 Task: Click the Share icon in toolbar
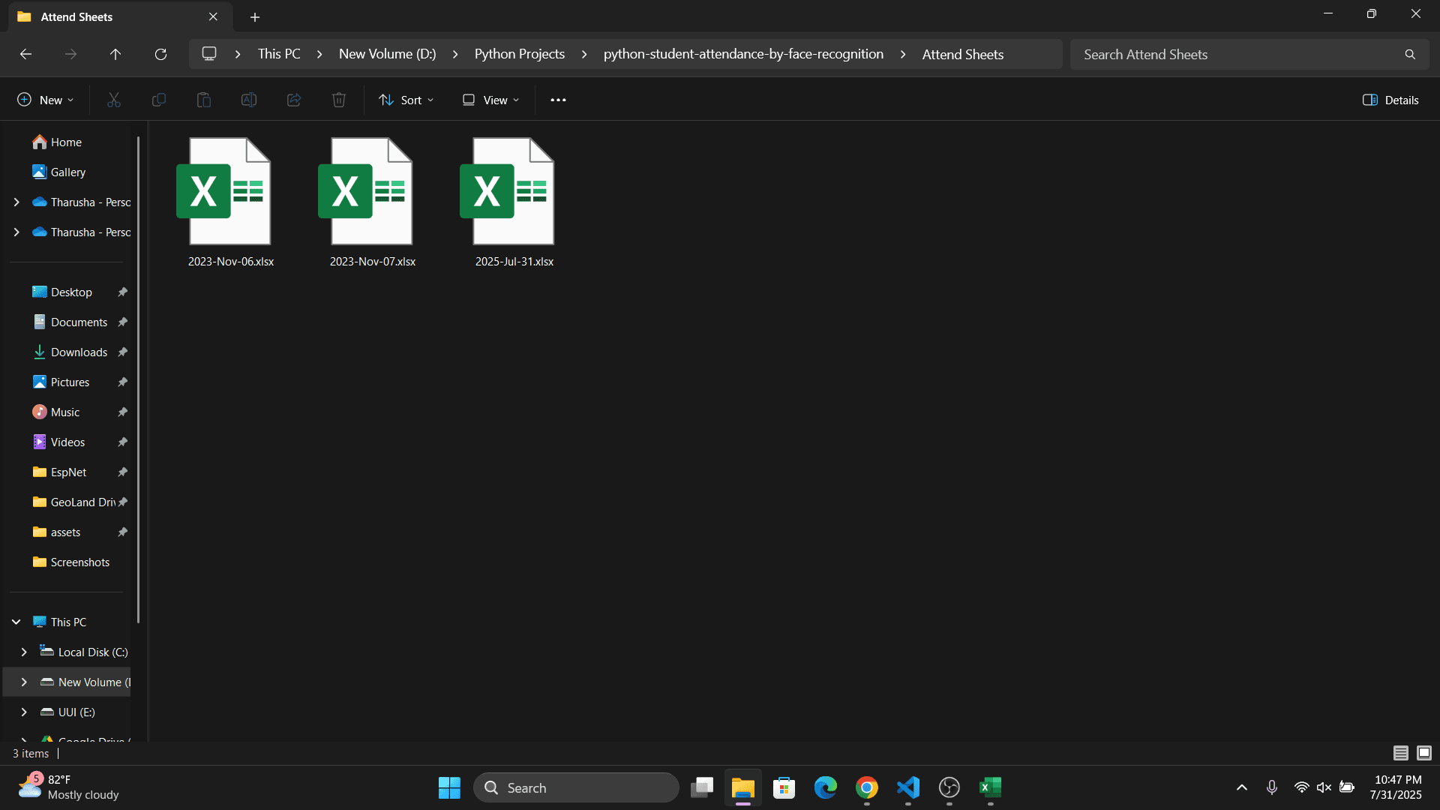tap(294, 100)
